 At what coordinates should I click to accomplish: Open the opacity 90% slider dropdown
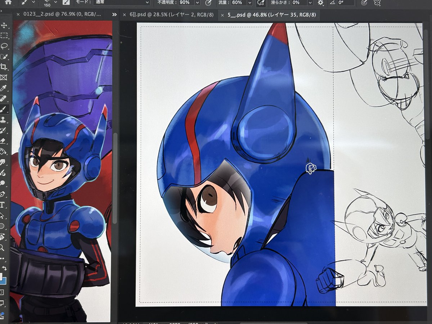click(x=197, y=3)
